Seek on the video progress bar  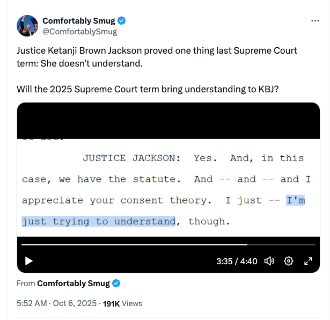coord(161,244)
